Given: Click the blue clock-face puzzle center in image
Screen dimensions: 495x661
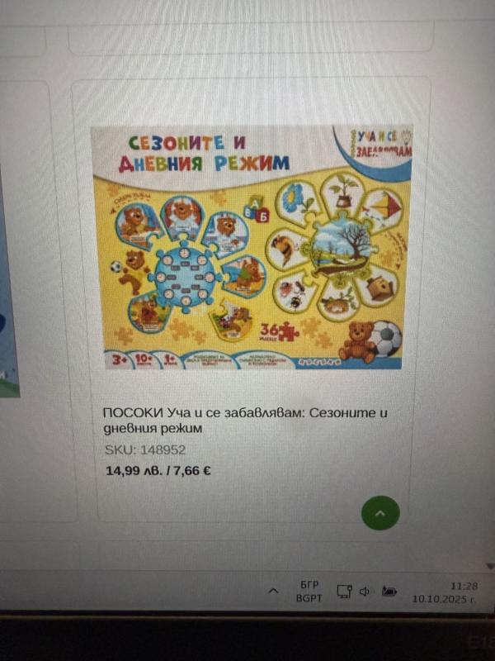Looking at the screenshot, I should pyautogui.click(x=185, y=277).
